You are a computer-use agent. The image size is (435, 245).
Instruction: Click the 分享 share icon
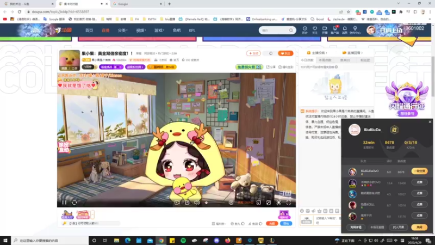271,67
